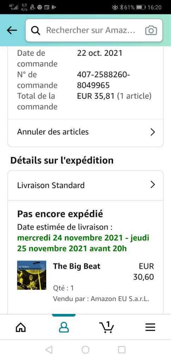
Task: Open the Livraison Standard row
Action: tap(86, 185)
